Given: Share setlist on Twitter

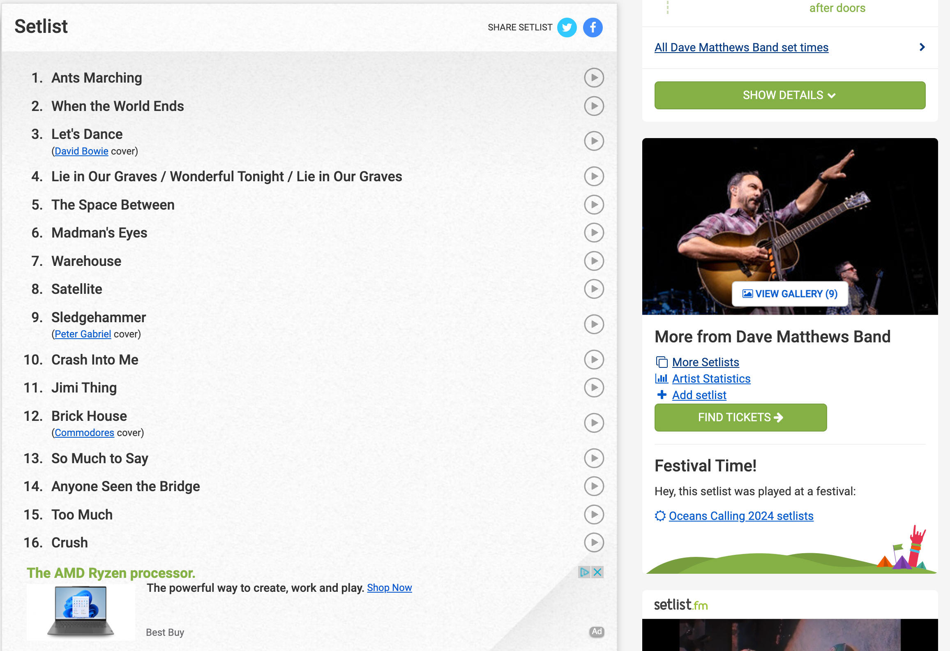Looking at the screenshot, I should coord(567,28).
